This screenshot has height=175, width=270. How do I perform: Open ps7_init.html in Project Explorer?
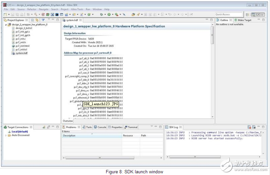click(x=22, y=46)
